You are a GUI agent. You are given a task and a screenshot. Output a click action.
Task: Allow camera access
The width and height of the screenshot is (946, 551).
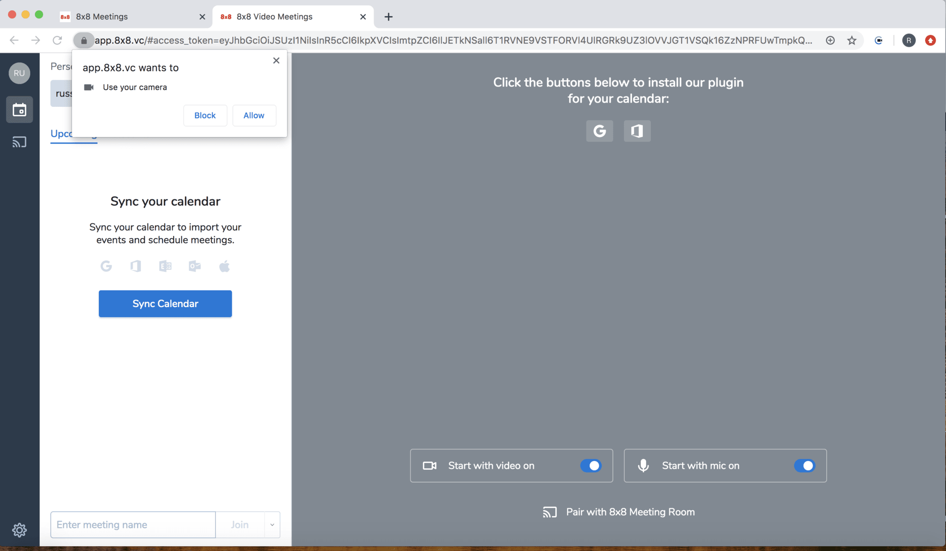[254, 115]
